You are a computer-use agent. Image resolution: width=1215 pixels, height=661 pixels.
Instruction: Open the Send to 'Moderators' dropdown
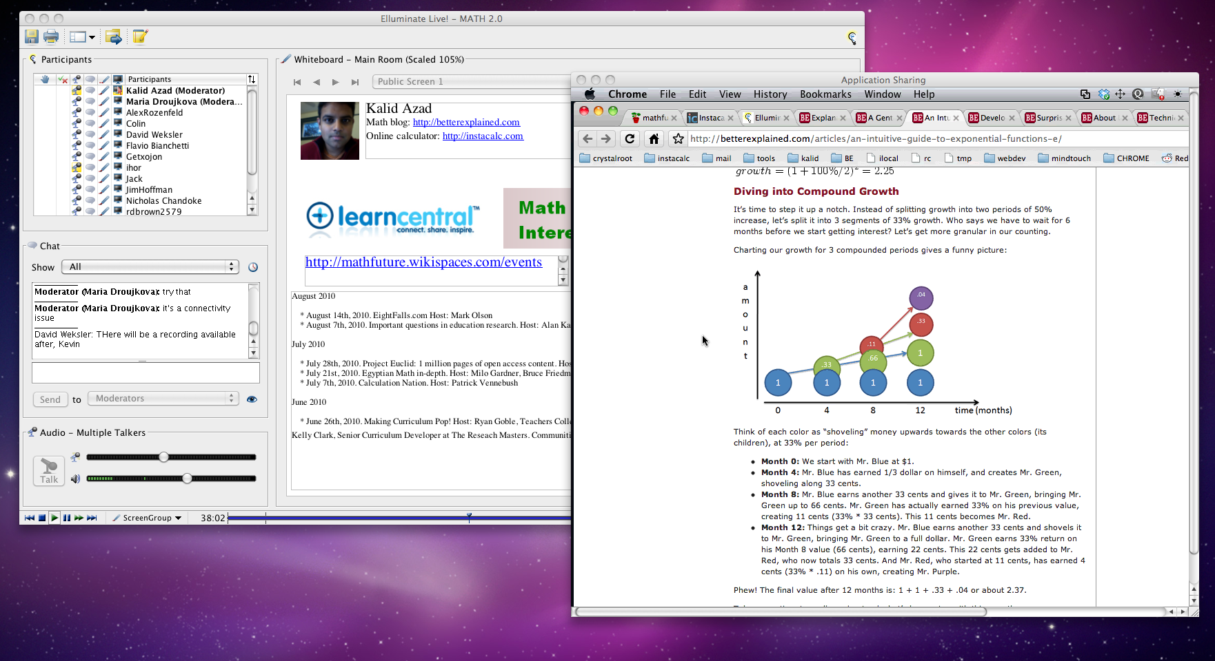[x=163, y=399]
